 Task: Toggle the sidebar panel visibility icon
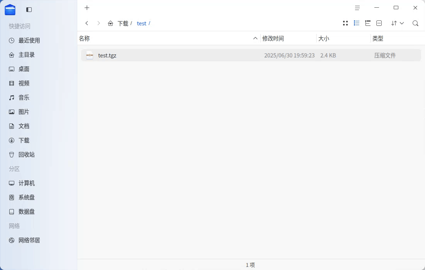[x=29, y=10]
